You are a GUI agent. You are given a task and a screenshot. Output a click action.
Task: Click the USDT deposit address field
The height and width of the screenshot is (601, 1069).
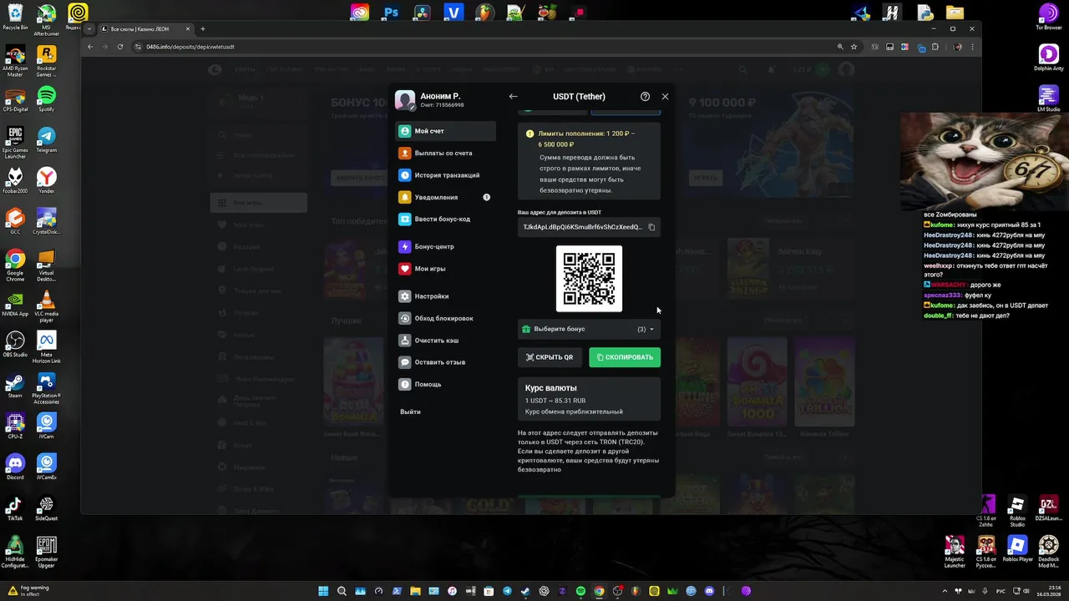(x=589, y=227)
